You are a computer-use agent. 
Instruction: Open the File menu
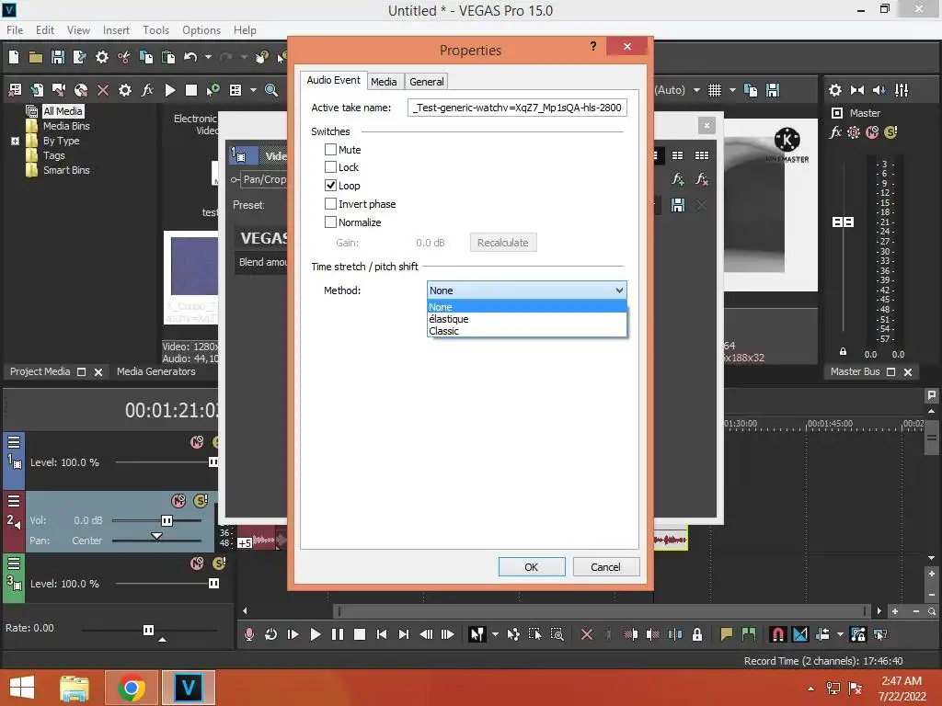point(15,30)
